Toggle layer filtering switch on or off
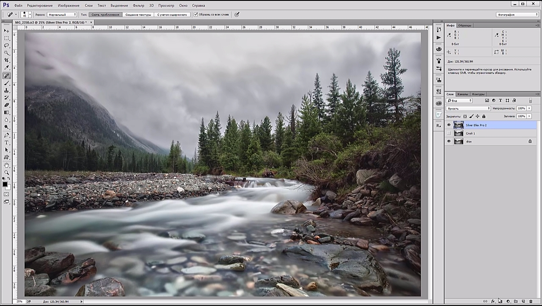The image size is (542, 306). (x=530, y=100)
